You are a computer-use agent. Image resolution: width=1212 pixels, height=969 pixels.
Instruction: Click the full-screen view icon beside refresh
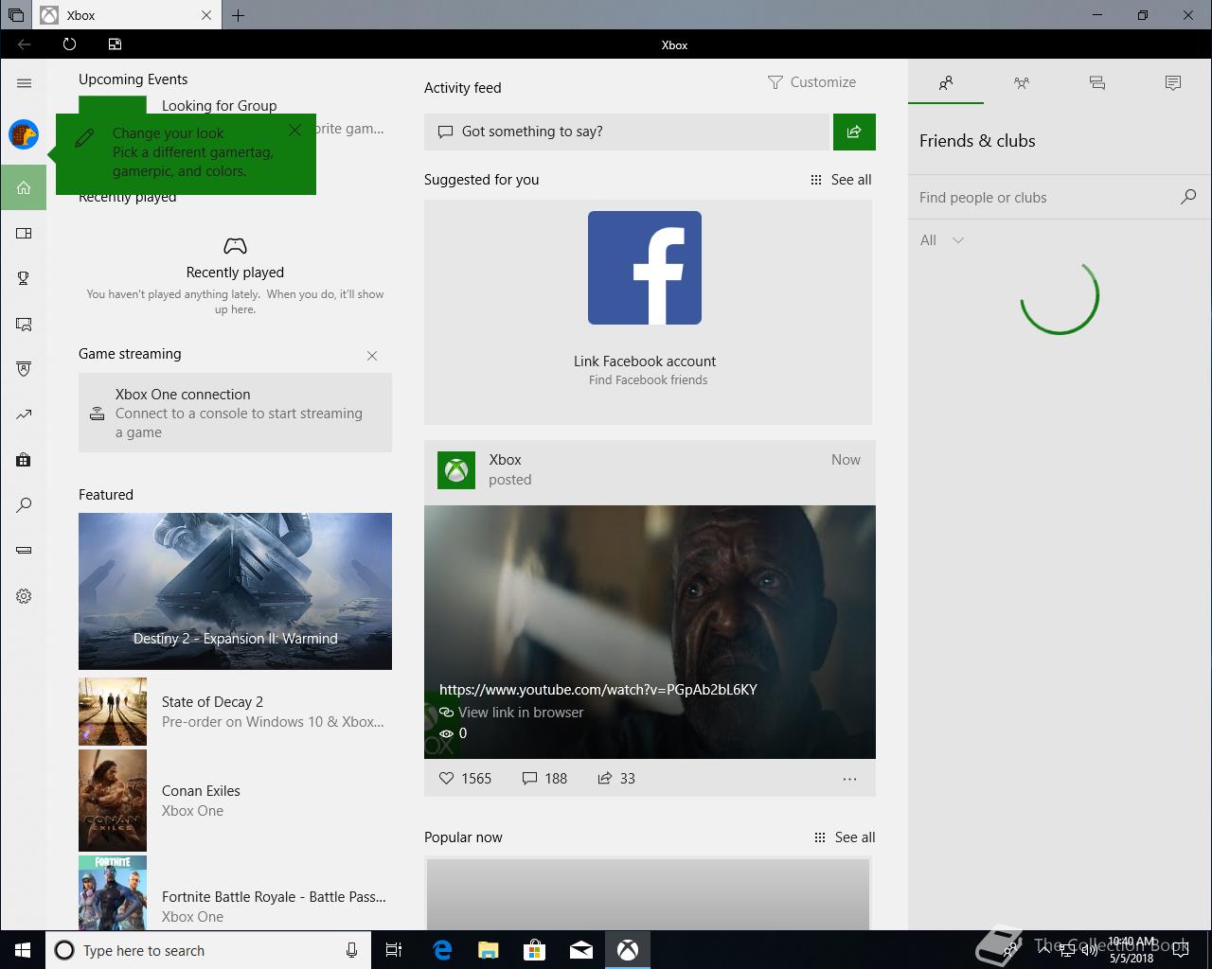pyautogui.click(x=115, y=44)
